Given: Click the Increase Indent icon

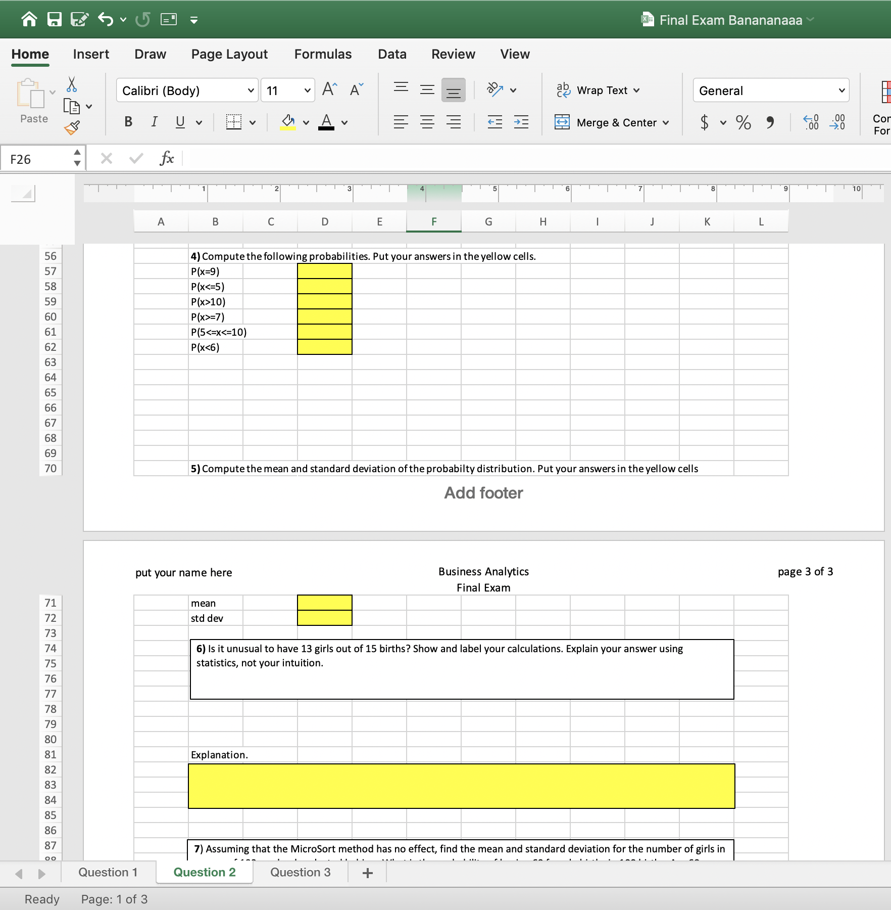Looking at the screenshot, I should coord(521,122).
